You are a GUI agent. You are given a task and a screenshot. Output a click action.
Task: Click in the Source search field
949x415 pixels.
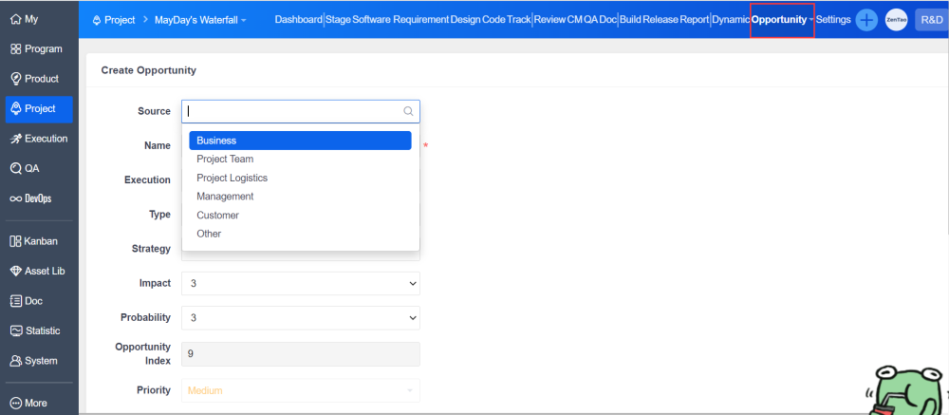[294, 111]
